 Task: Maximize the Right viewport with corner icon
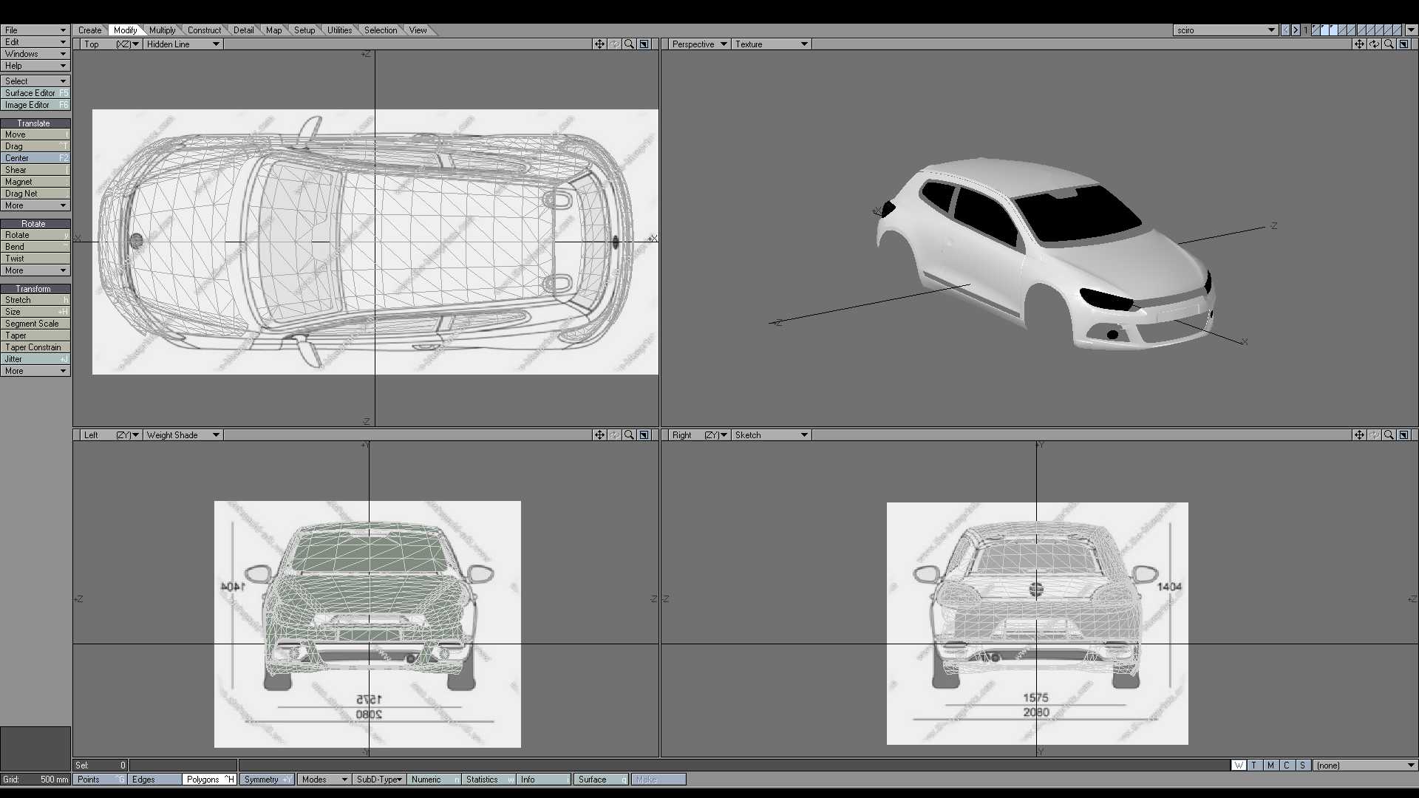tap(1403, 435)
